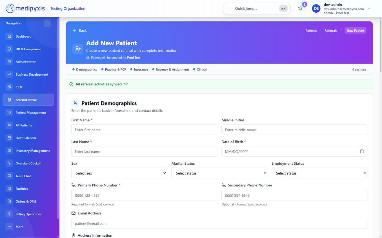382x238 pixels.
Task: Click the 'All referral activities synced' message
Action: pos(99,84)
